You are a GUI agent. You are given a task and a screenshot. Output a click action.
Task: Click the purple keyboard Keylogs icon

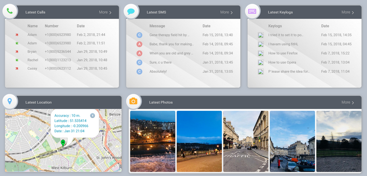tap(252, 11)
